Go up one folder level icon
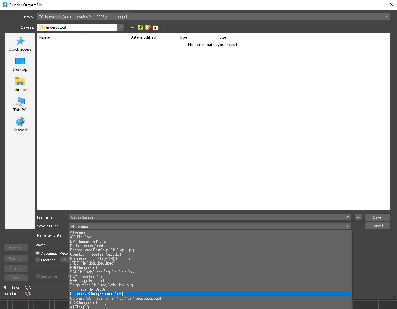Image resolution: width=397 pixels, height=309 pixels. (140, 27)
